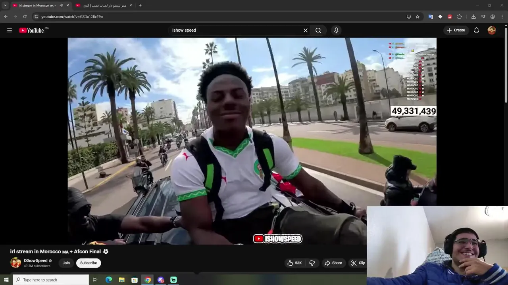Open a new browser tab
Viewport: 508px width, 285px height.
(140, 5)
